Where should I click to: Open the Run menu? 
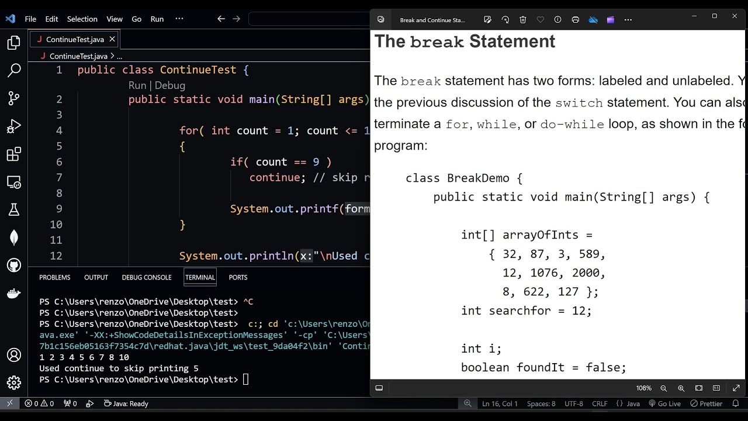click(x=157, y=19)
